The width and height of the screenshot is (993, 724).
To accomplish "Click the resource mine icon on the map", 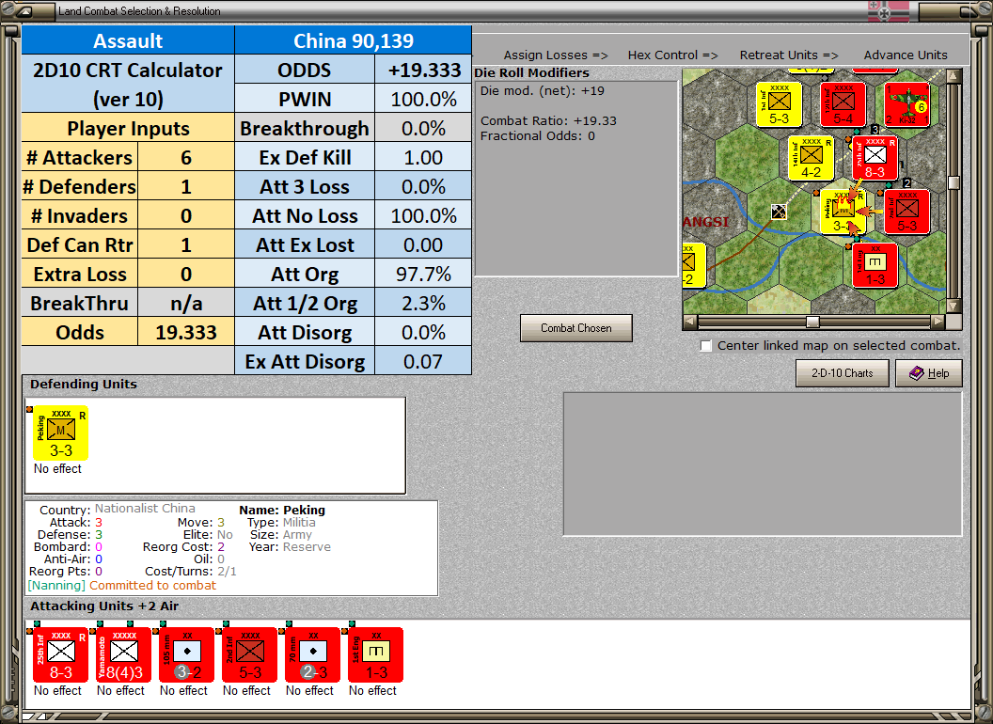I will point(779,212).
